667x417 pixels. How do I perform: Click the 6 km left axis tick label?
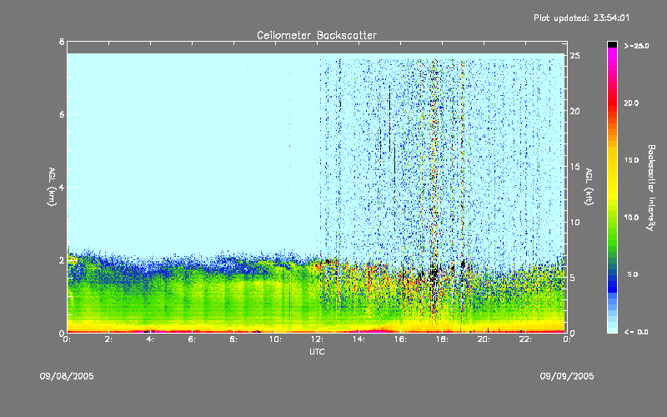tap(62, 114)
